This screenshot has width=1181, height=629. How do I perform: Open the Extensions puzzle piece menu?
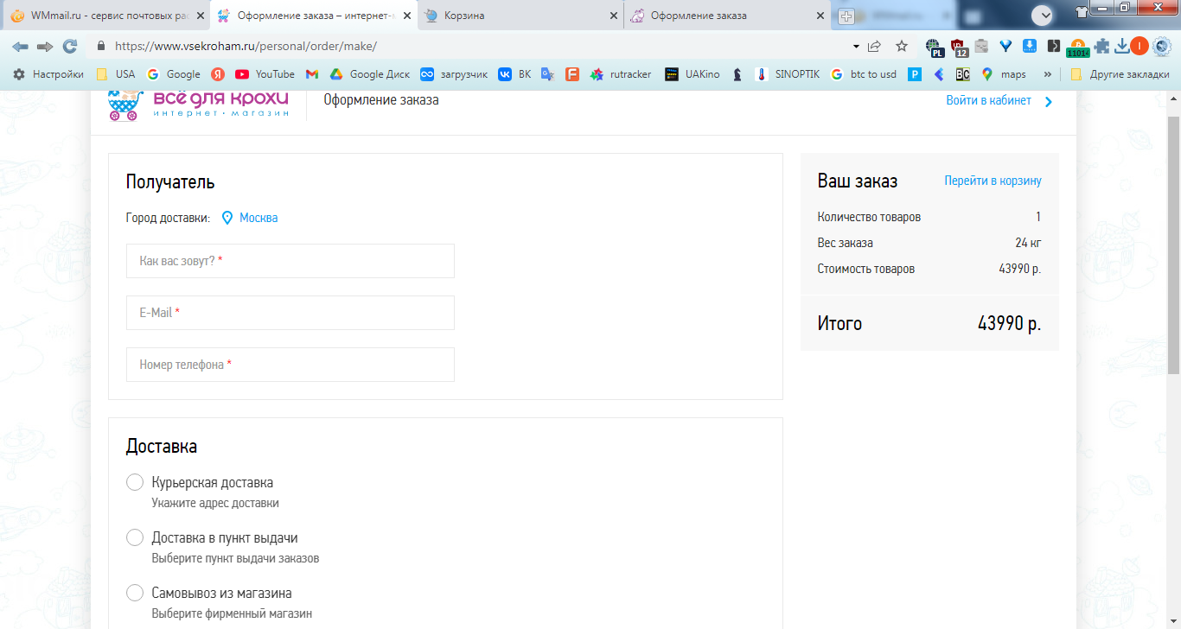pos(1101,46)
